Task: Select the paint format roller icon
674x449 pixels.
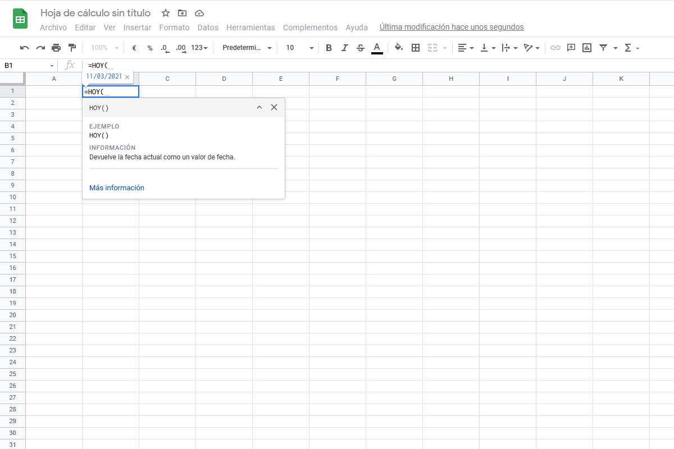Action: coord(72,48)
